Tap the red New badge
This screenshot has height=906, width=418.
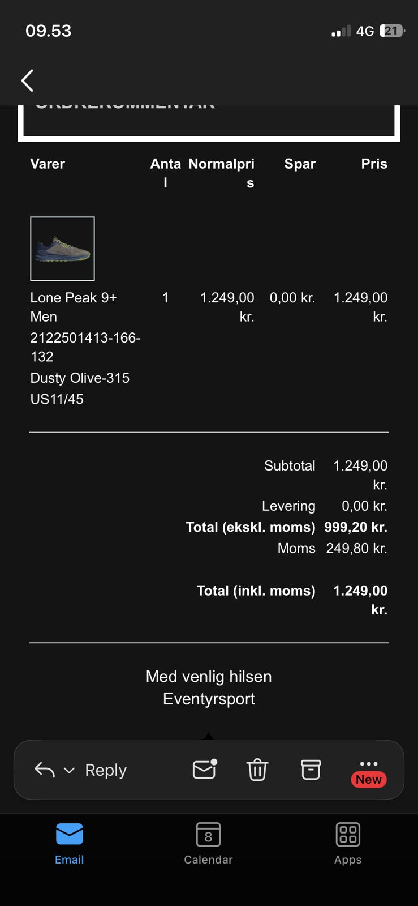[369, 780]
